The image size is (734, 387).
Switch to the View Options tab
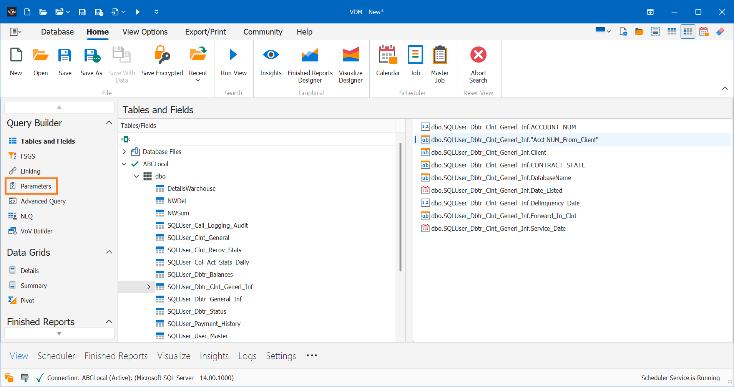click(145, 31)
